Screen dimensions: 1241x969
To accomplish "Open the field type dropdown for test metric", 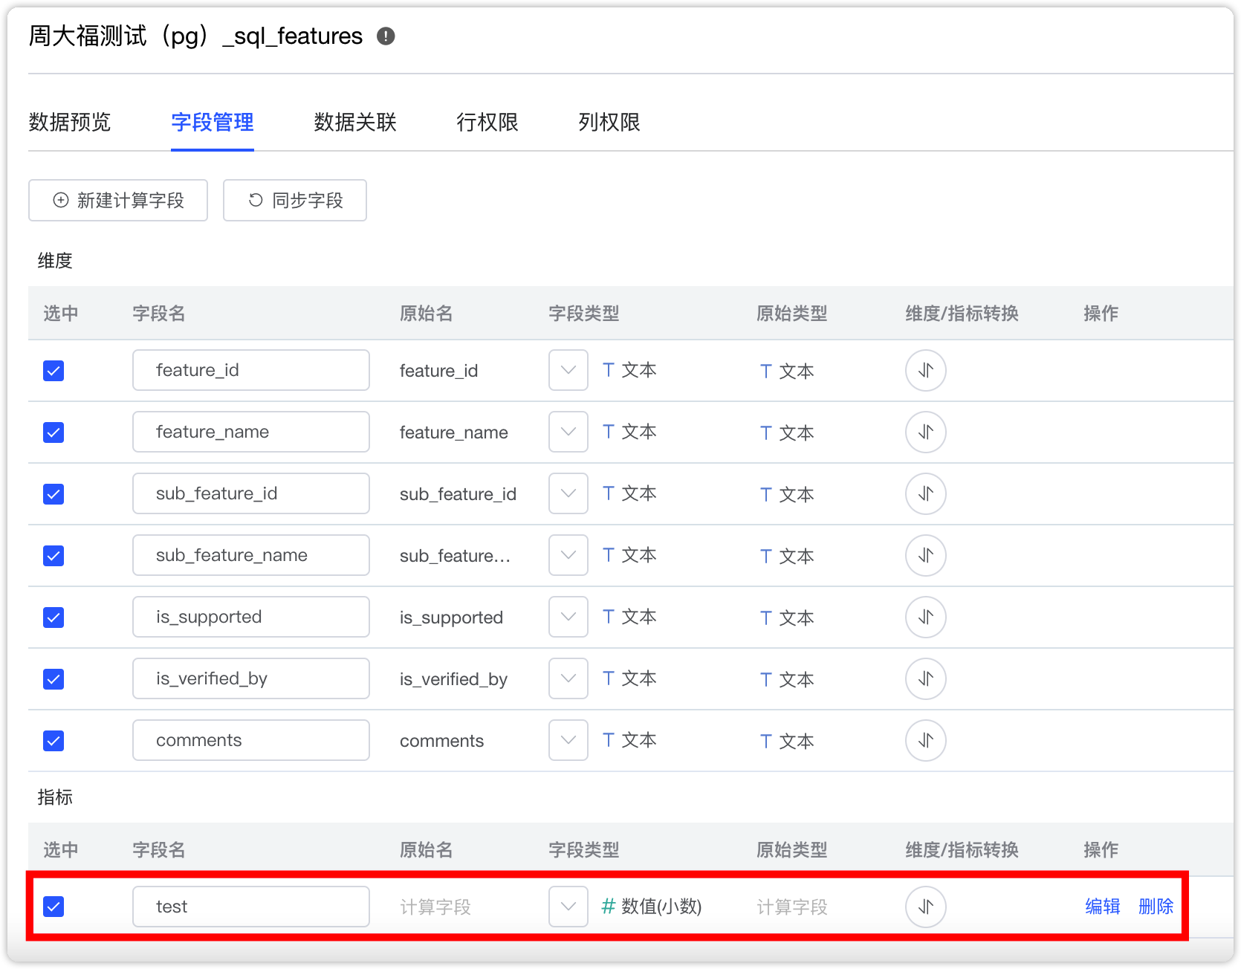I will coord(568,907).
